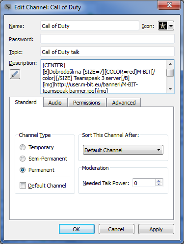184x244 pixels.
Task: Click the Apply button
Action: click(156, 229)
